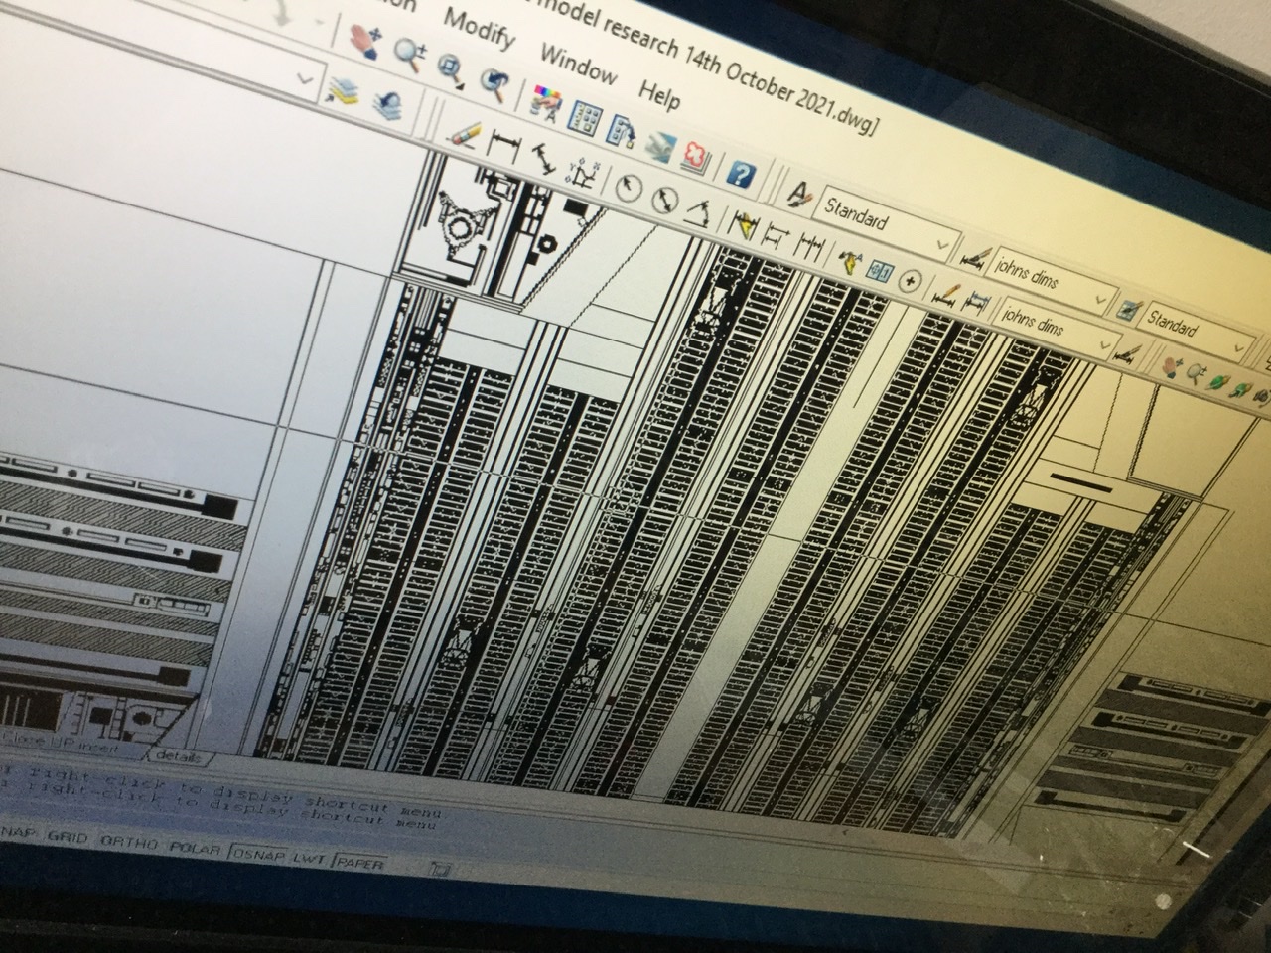Select the Linear dimension tool

click(x=505, y=147)
